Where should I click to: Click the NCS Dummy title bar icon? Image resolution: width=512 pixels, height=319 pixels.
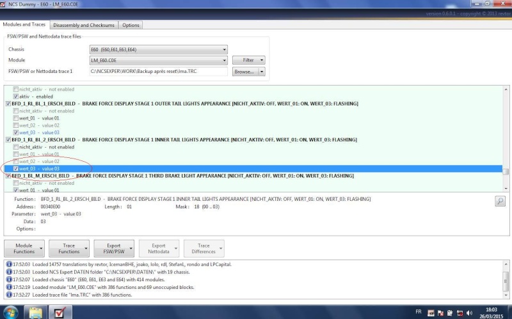pos(3,4)
